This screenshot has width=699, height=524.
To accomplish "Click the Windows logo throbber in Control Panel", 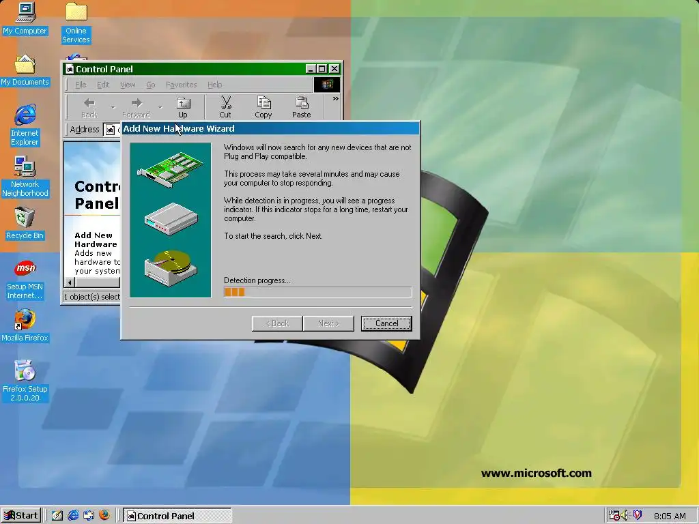I will point(327,84).
